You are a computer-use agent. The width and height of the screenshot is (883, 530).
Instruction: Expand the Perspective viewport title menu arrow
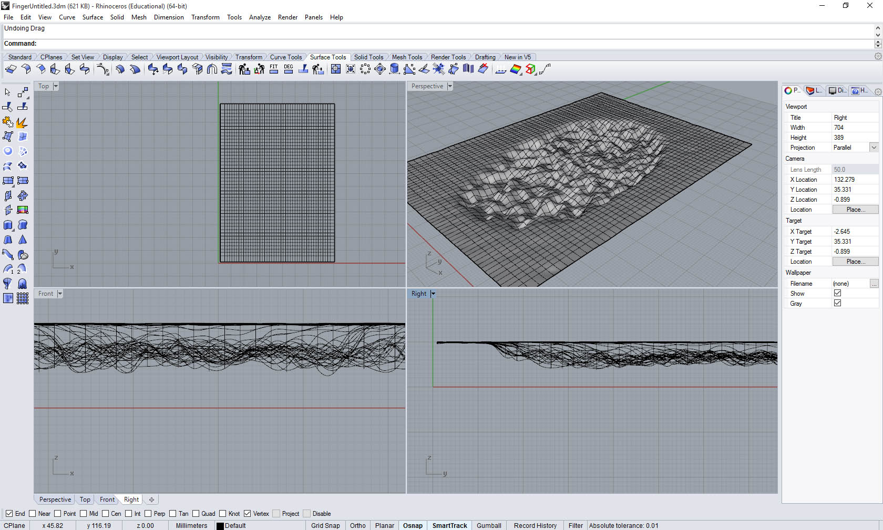pyautogui.click(x=450, y=86)
